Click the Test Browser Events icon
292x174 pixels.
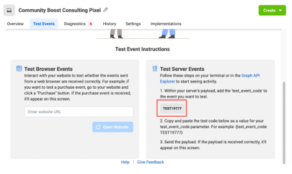coord(19,69)
